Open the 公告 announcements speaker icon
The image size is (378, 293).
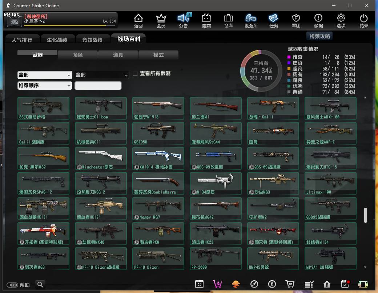[x=184, y=21]
